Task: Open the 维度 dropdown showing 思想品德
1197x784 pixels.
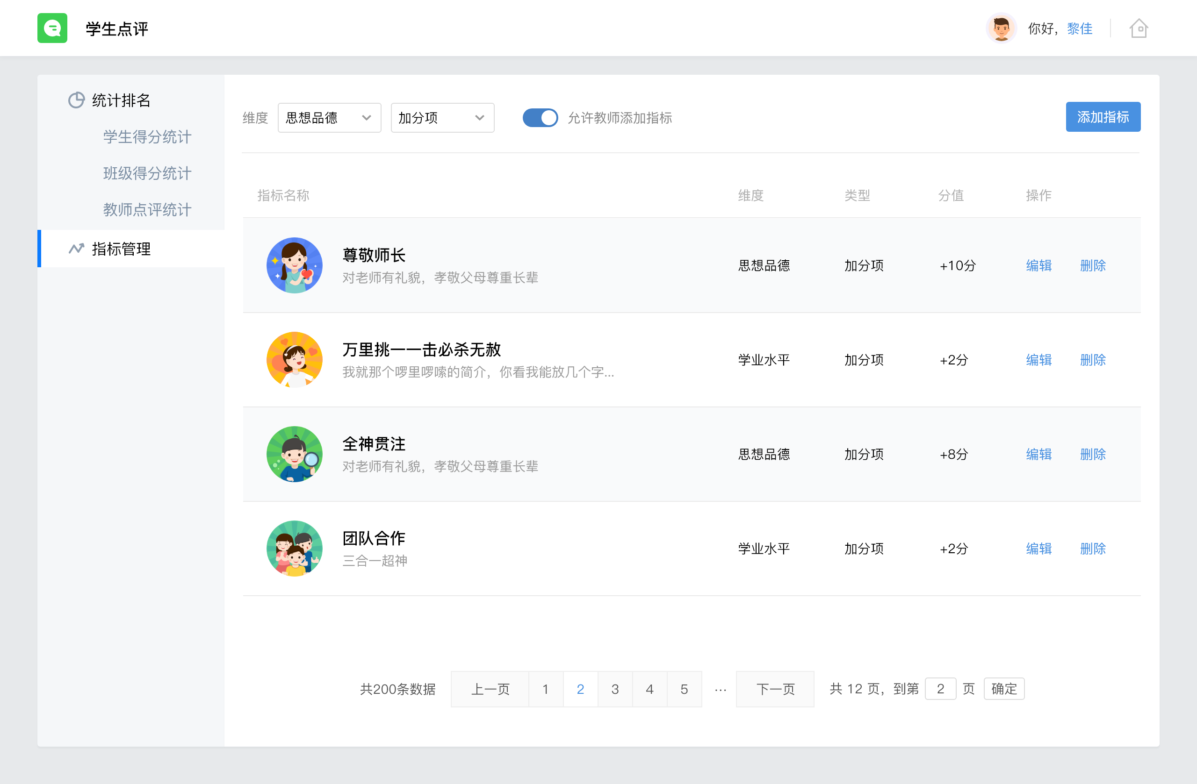Action: (x=329, y=117)
